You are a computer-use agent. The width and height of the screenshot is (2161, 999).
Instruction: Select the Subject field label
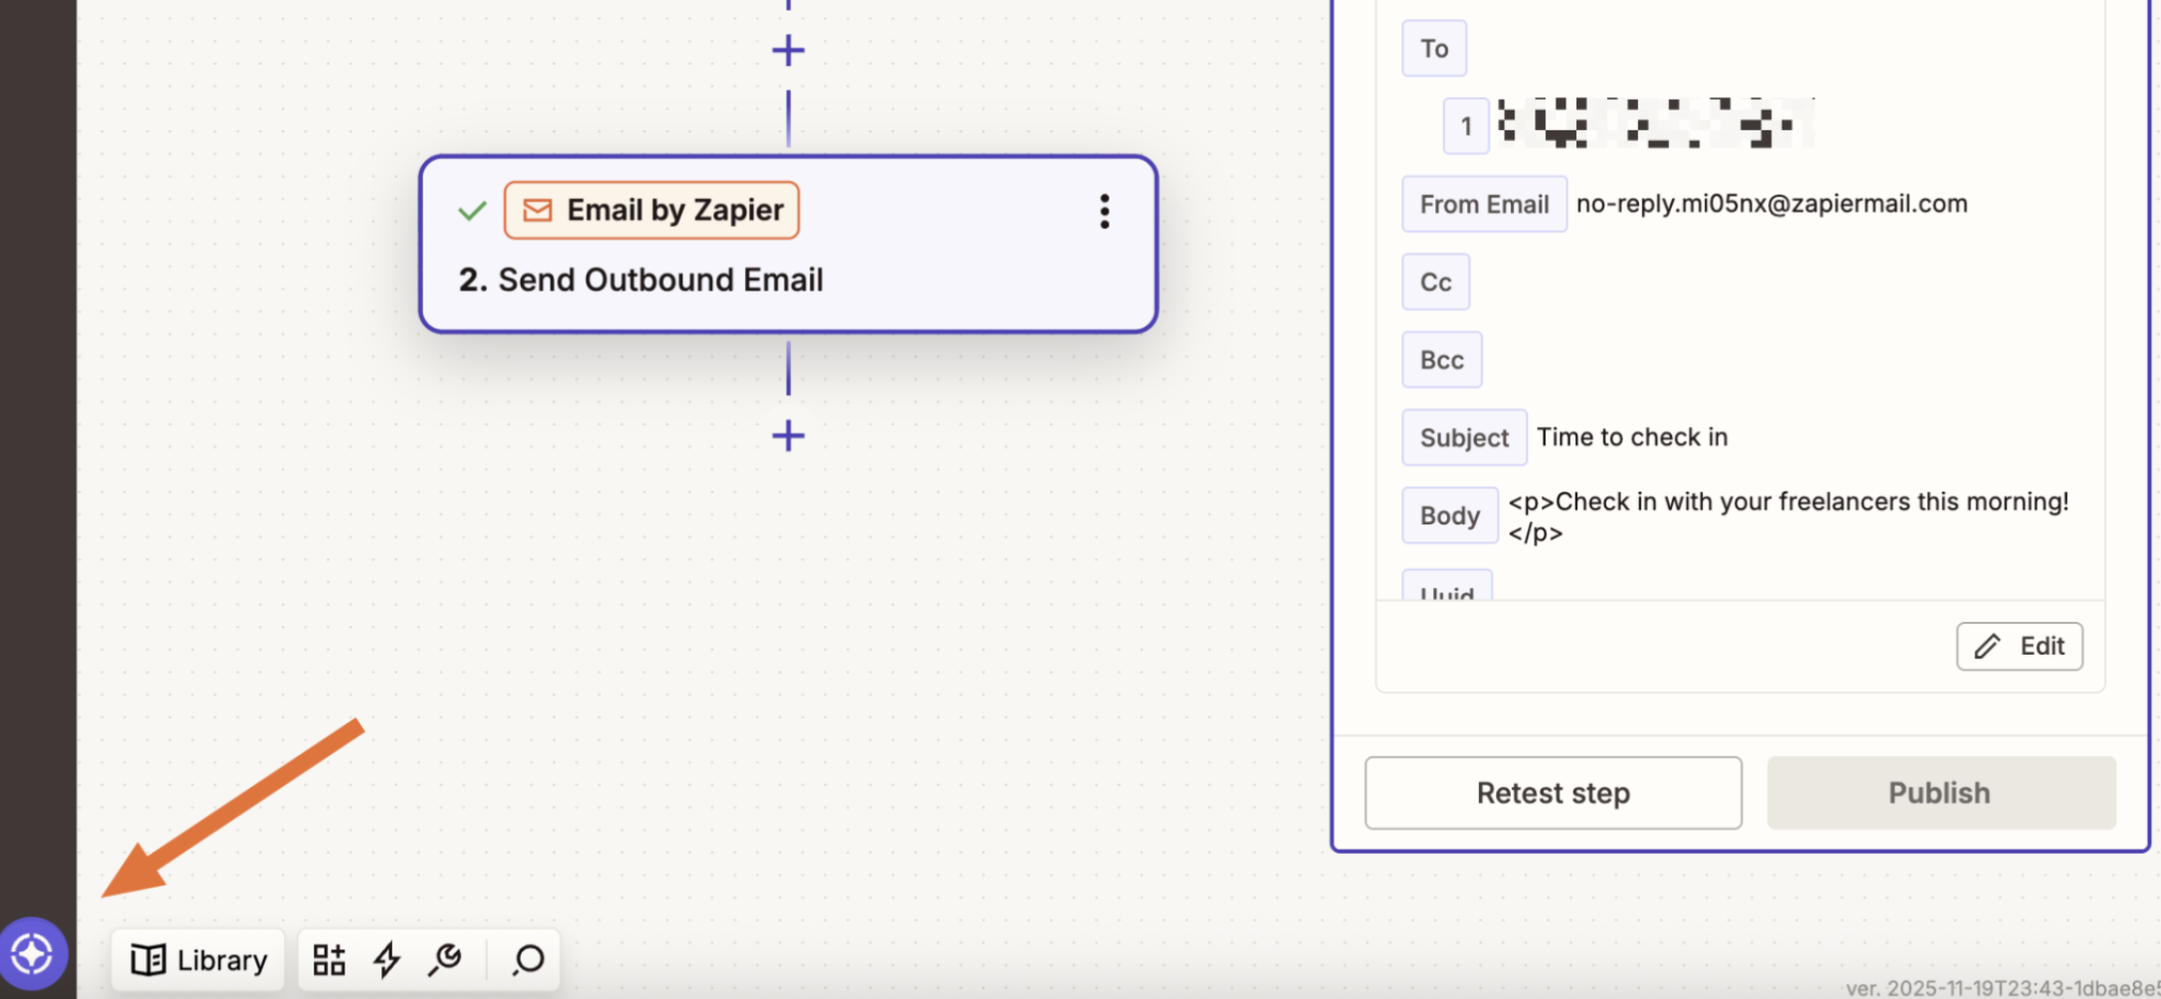point(1463,438)
